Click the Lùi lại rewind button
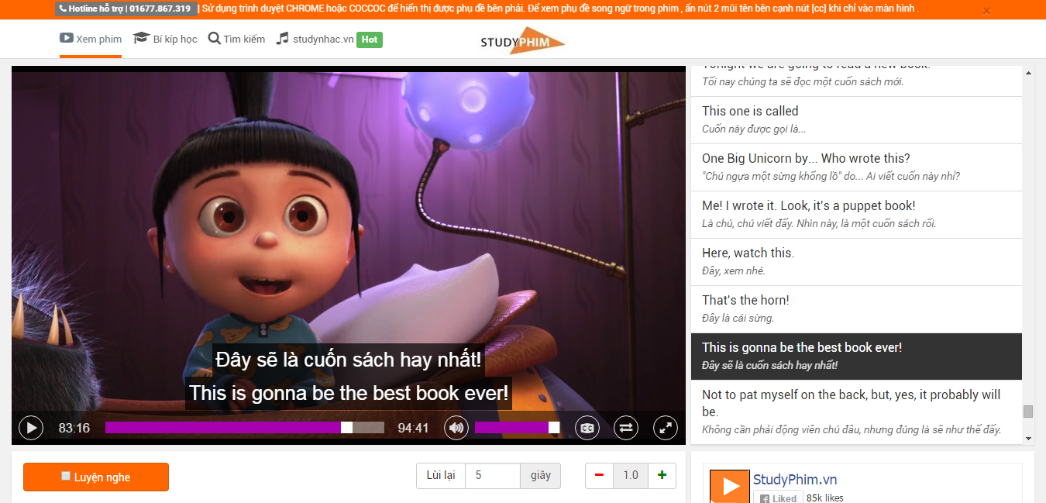The width and height of the screenshot is (1046, 503). coord(440,475)
